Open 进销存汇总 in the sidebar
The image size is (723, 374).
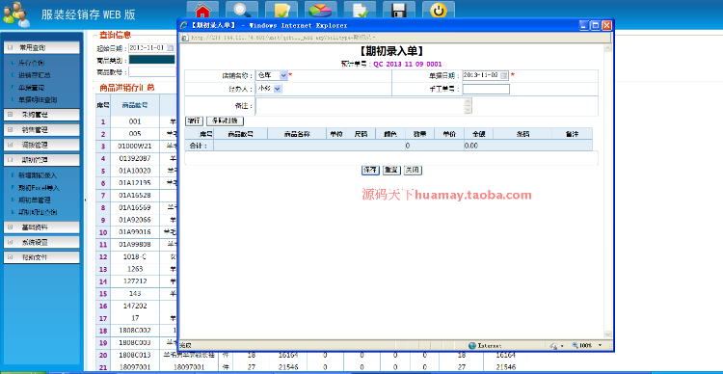34,75
